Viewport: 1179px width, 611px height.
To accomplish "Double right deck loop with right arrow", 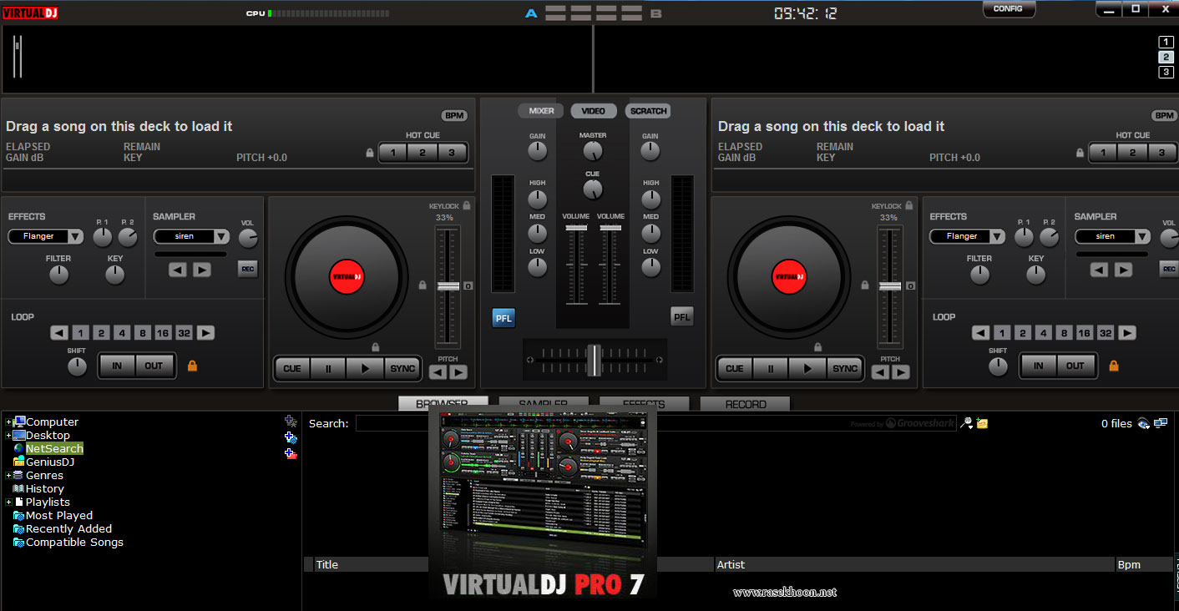I will point(1127,333).
